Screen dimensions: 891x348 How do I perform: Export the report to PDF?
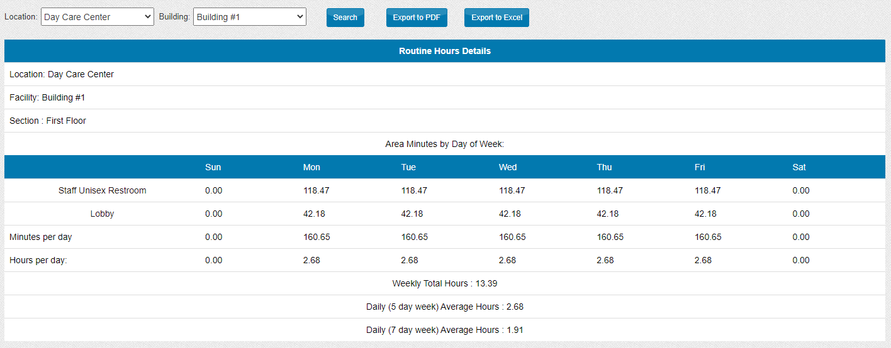tap(417, 18)
